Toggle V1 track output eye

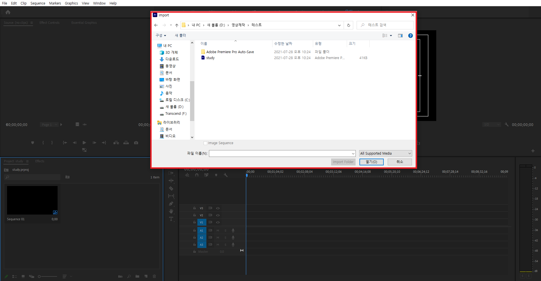pyautogui.click(x=218, y=222)
